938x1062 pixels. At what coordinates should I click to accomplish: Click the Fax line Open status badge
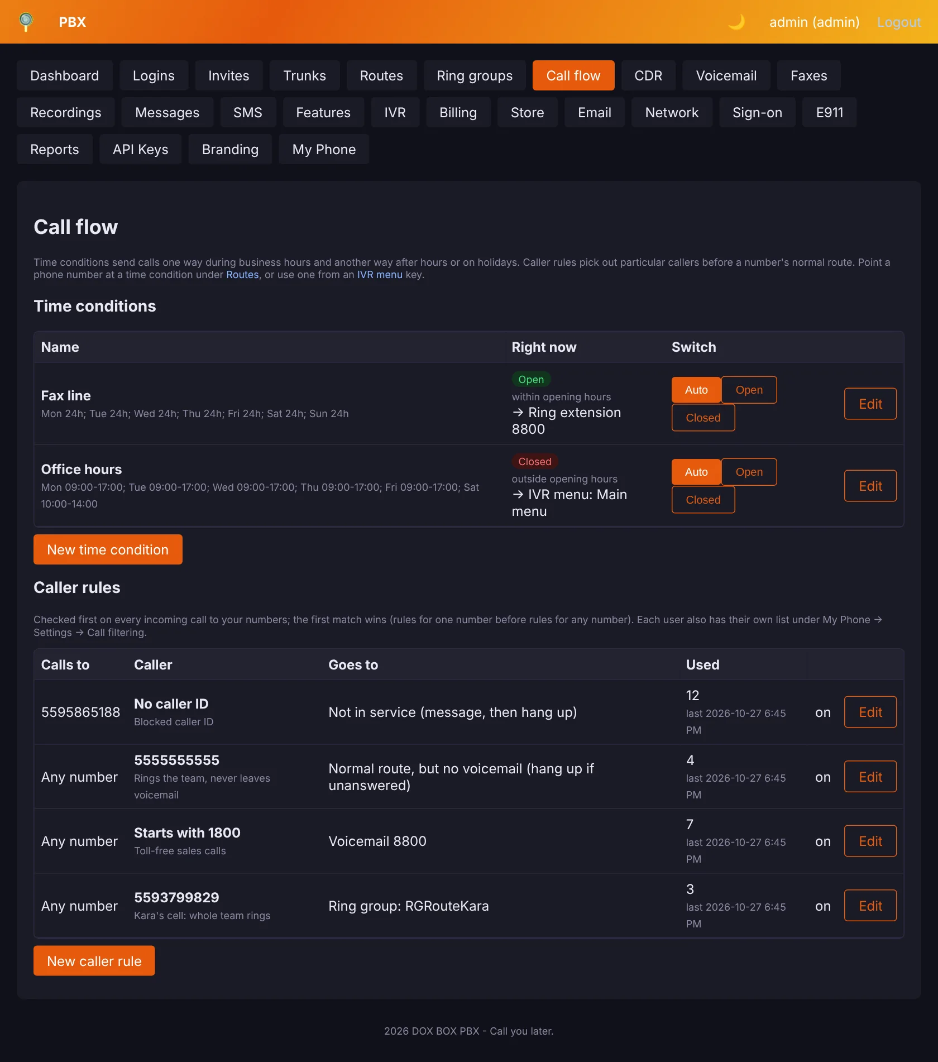point(531,379)
